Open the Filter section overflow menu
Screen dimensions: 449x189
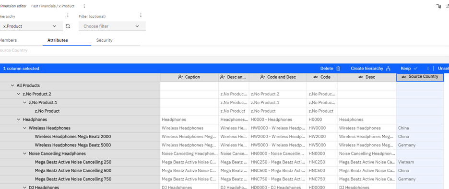coord(141,15)
